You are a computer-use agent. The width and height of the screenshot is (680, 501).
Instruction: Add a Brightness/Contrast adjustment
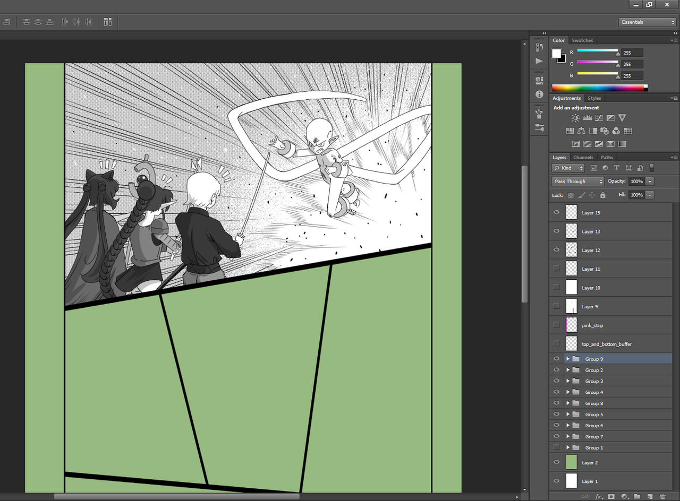(575, 118)
